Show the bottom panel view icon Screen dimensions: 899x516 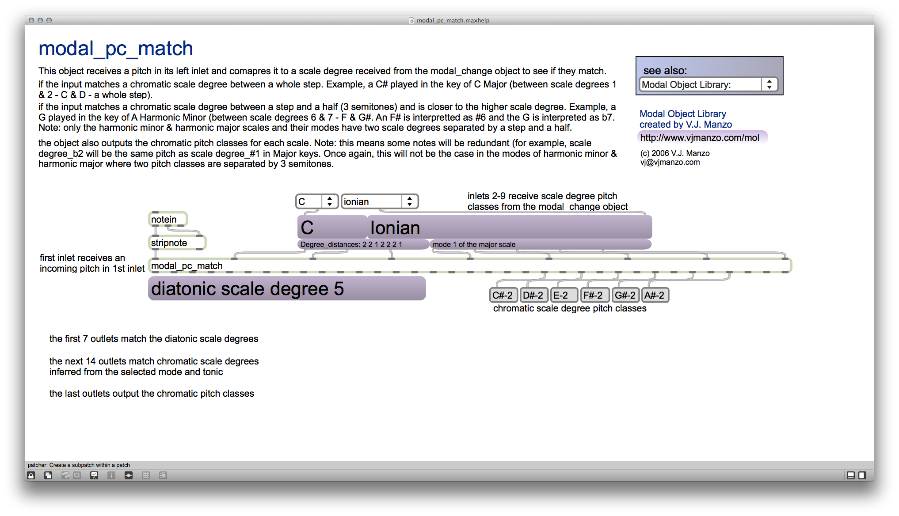click(851, 475)
